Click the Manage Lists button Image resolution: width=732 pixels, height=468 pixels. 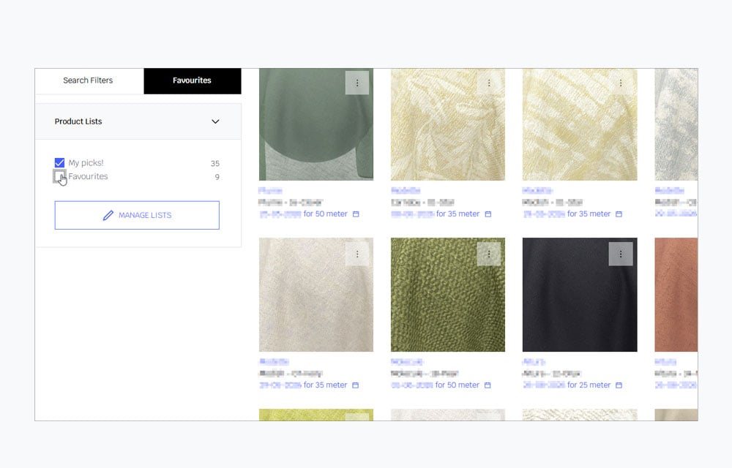click(137, 216)
